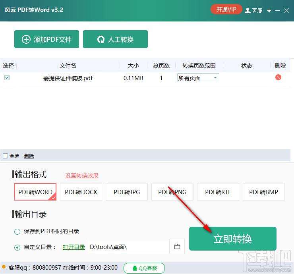Viewport: 294px width, 274px height.
Task: Select PDF转PNG output format
Action: (x=172, y=192)
